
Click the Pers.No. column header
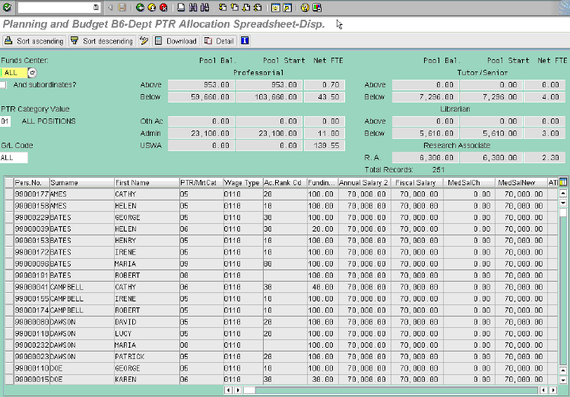point(32,182)
